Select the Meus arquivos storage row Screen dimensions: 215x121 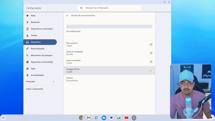(x=109, y=44)
